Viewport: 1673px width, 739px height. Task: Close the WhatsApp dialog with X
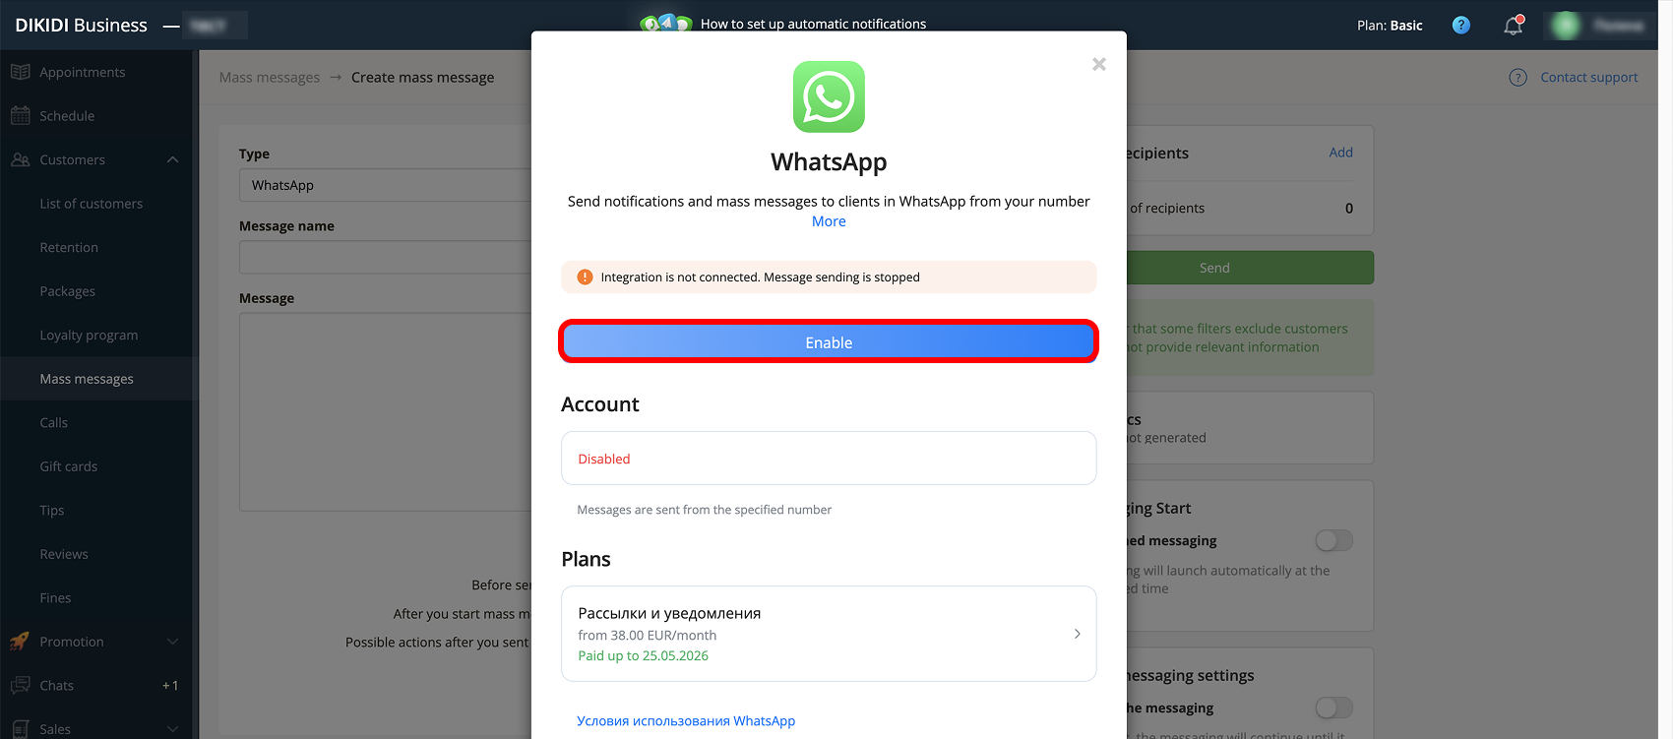[x=1099, y=64]
